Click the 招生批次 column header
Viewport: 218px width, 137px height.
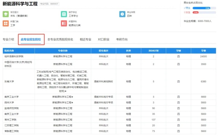click(104, 51)
